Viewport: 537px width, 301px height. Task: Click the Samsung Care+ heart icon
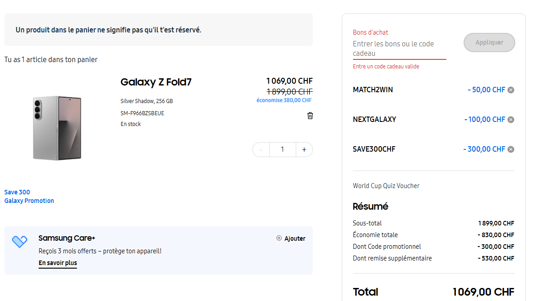click(x=19, y=241)
